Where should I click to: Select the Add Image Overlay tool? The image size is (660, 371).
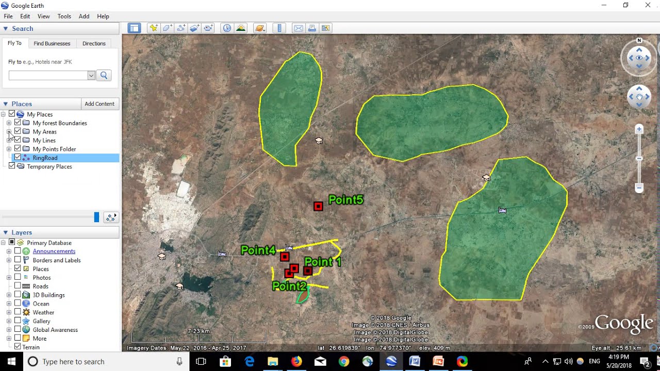coord(194,28)
